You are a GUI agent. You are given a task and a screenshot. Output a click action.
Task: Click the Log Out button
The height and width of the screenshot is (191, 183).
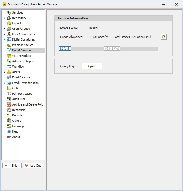[33, 165]
